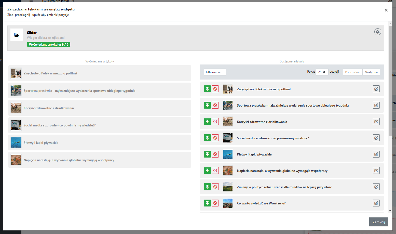The image size is (396, 234).
Task: Open Slider widget settings gear
Action: tap(378, 32)
